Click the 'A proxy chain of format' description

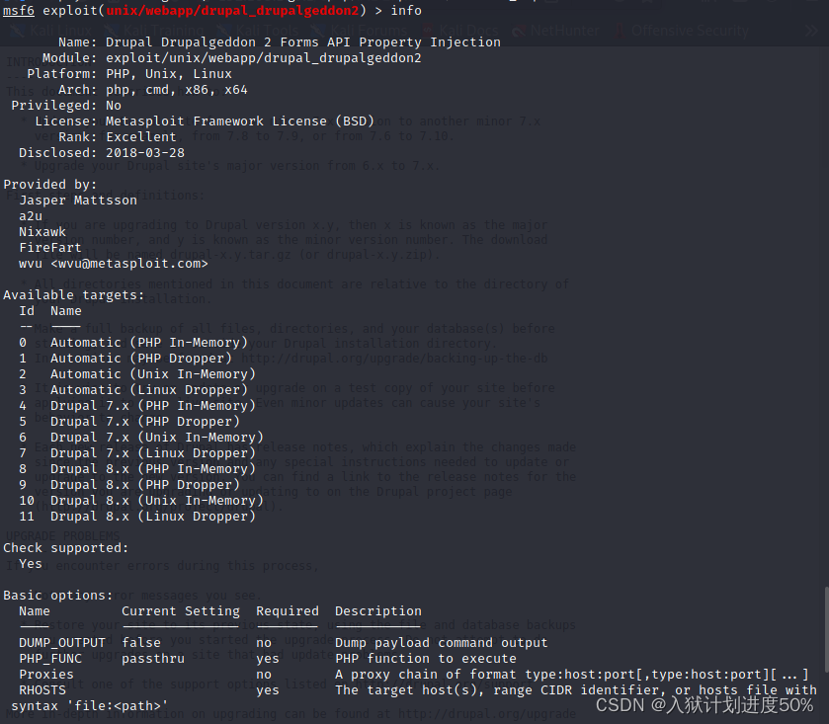(571, 675)
